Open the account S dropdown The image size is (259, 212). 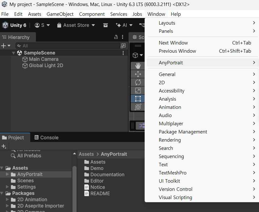(42, 25)
